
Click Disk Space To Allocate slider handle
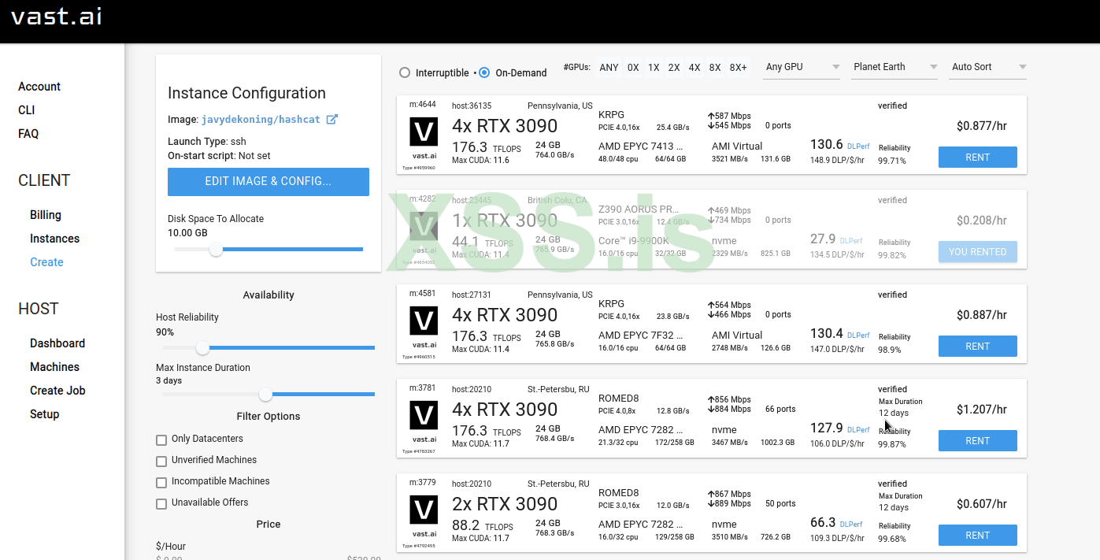tap(216, 250)
